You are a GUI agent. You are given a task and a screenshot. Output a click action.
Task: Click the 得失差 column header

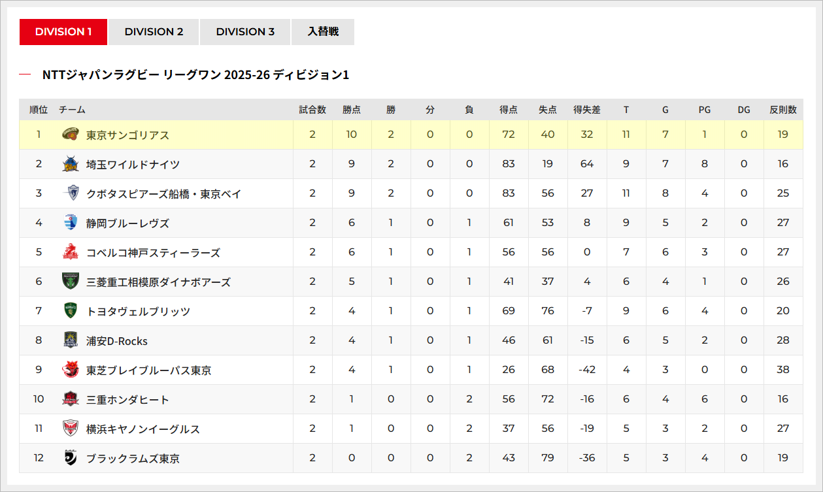pos(587,110)
